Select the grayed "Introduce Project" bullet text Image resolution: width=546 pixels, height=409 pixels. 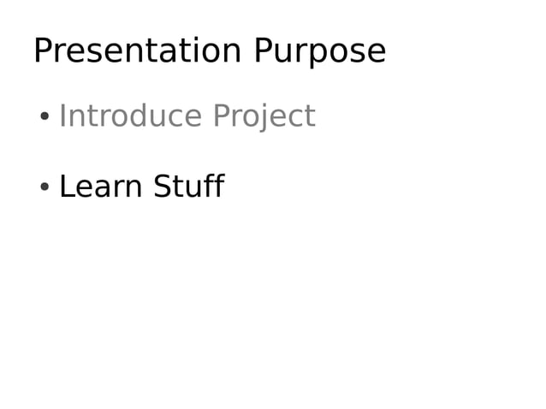pyautogui.click(x=187, y=116)
